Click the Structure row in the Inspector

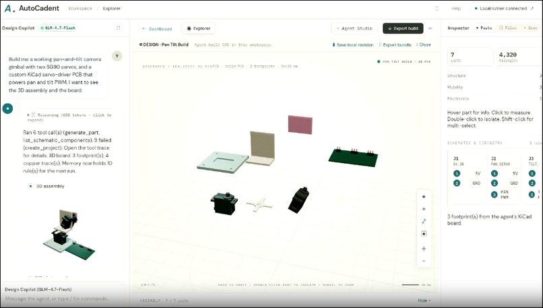pos(494,75)
